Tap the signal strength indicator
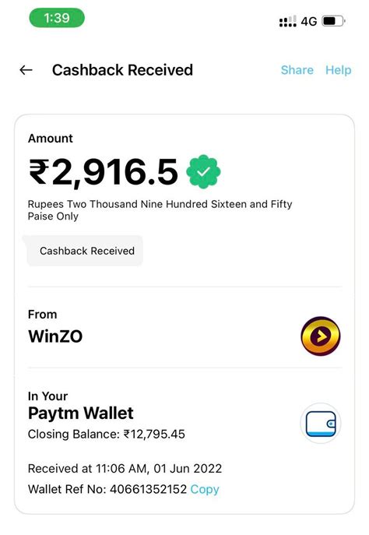 coord(288,21)
